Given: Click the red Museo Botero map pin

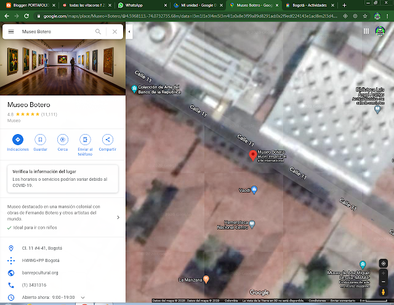Looking at the screenshot, I should tap(253, 156).
